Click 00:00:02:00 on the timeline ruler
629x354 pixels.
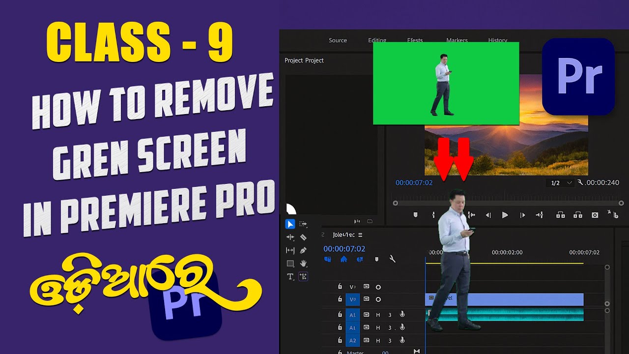coord(507,252)
